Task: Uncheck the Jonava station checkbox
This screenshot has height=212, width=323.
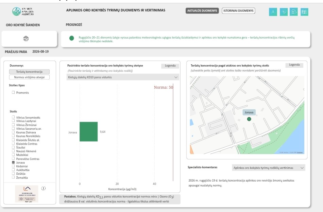Action: coord(13,162)
